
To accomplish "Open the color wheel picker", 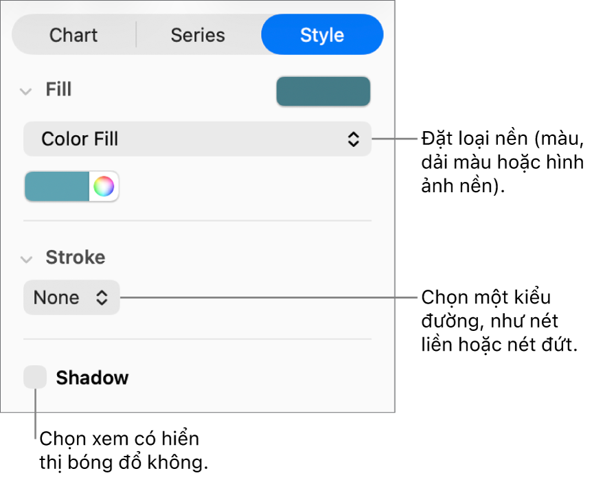I will (104, 187).
